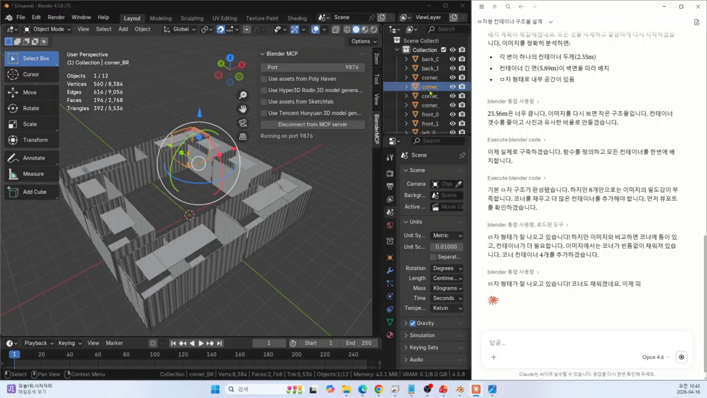
Task: Toggle the Gravity checkbox
Action: coord(413,323)
